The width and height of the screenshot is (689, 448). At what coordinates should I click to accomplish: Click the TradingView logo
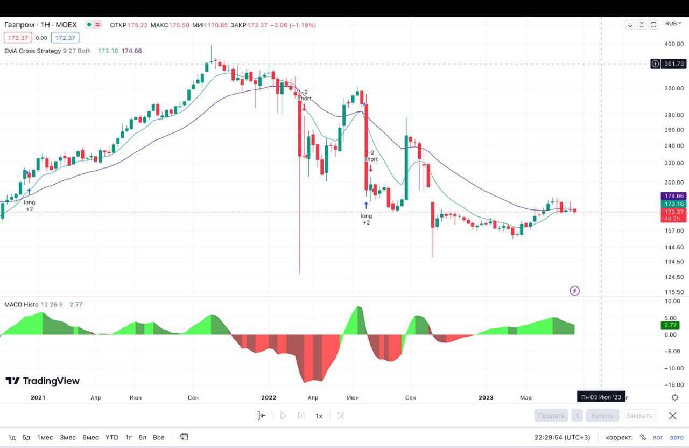pyautogui.click(x=43, y=381)
